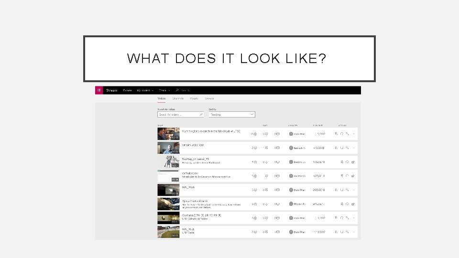This screenshot has width=459, height=258.
Task: Open the more actions ellipsis in the 2/28/2018 IMG row
Action: pos(354,190)
